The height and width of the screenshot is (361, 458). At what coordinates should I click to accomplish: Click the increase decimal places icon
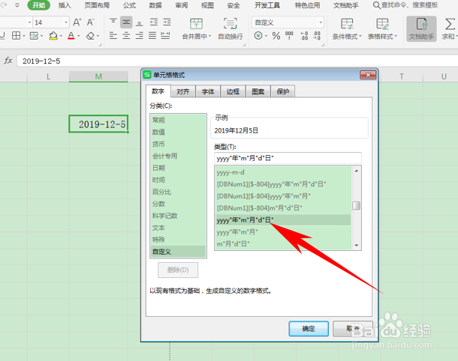click(304, 36)
